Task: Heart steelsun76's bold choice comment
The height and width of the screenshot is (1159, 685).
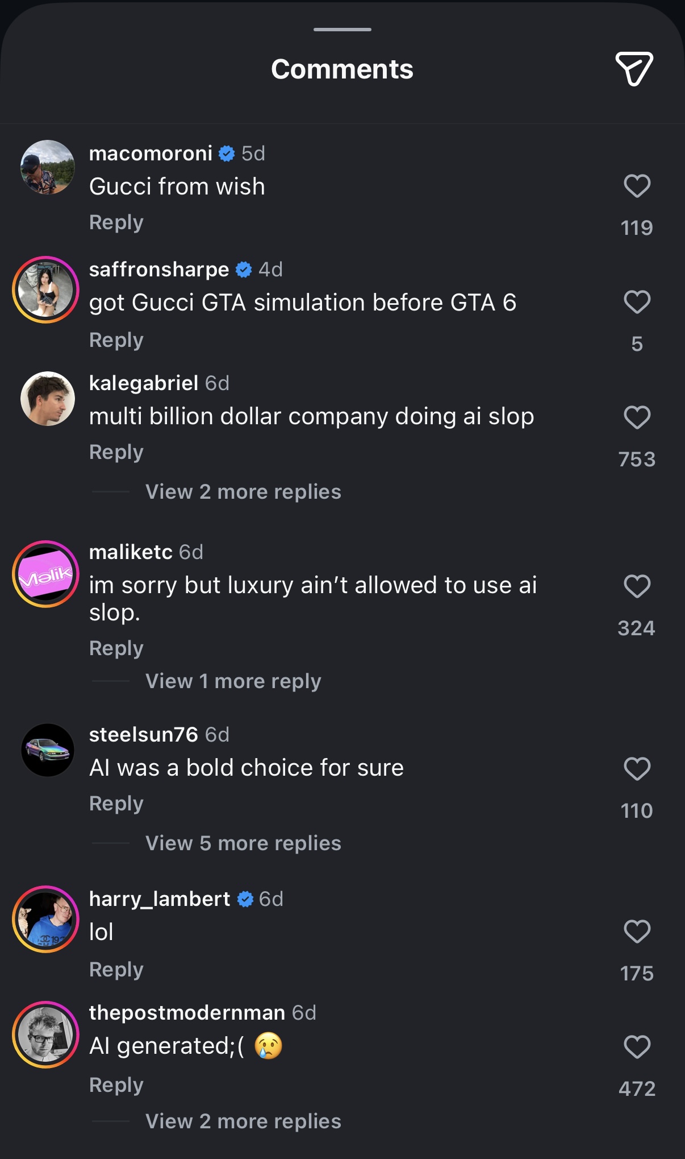Action: point(637,769)
